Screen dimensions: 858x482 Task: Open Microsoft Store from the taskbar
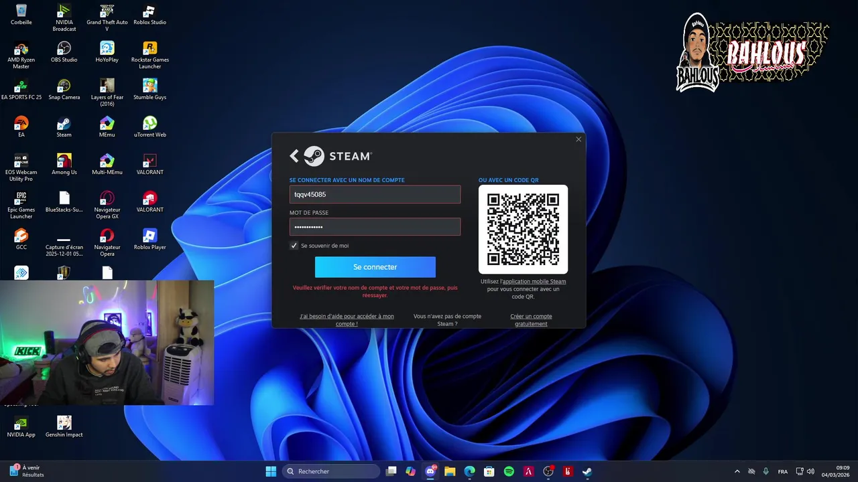pos(489,471)
